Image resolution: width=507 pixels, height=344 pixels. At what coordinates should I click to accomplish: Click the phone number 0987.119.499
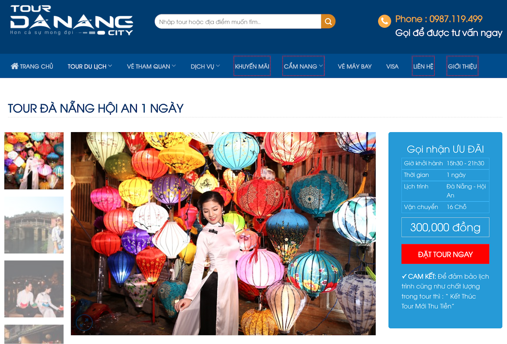[x=456, y=19]
